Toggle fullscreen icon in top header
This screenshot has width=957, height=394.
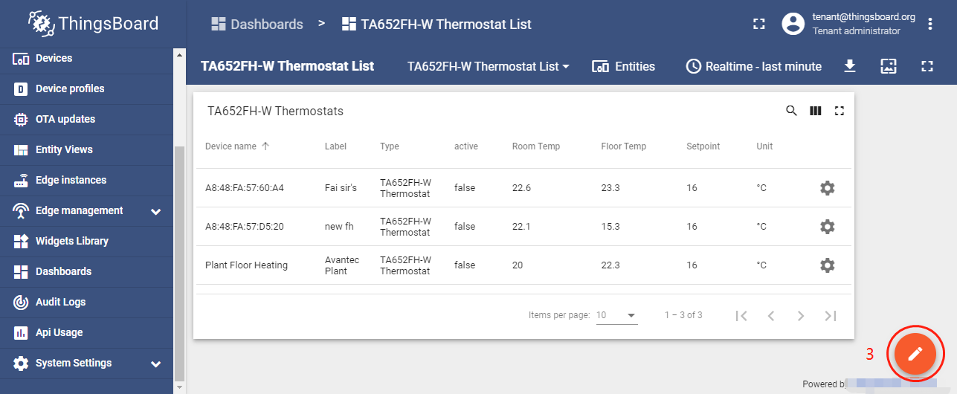pos(758,24)
